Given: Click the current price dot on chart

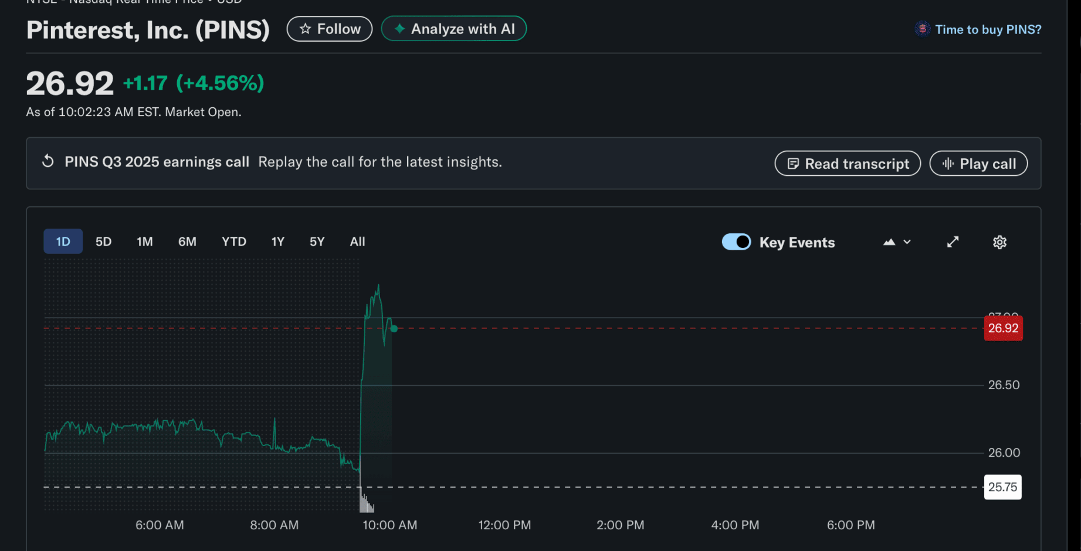Looking at the screenshot, I should point(394,329).
